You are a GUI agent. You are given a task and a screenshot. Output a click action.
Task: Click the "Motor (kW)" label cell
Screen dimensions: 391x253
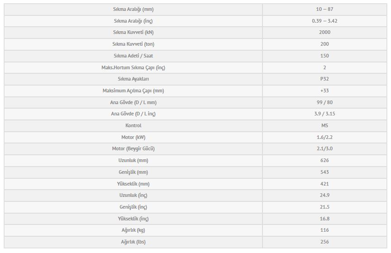133,137
